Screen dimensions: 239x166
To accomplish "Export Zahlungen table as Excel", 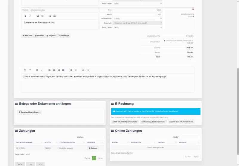I will pos(20,164).
